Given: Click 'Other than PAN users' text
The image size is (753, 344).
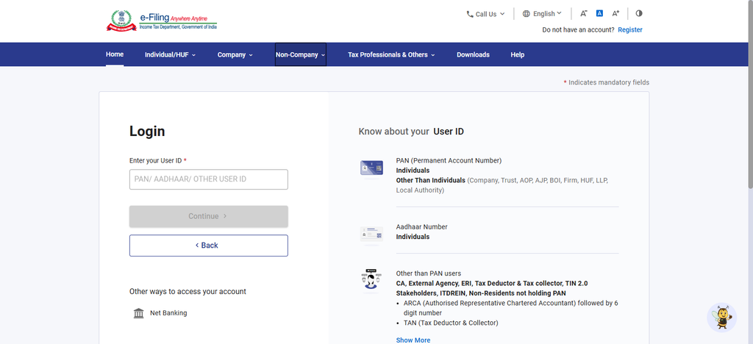Looking at the screenshot, I should (x=429, y=273).
